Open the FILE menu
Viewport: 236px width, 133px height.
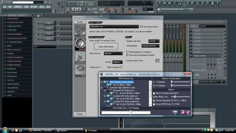pos(5,7)
